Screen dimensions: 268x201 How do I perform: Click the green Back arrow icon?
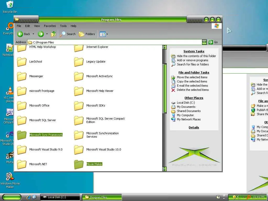(20, 34)
